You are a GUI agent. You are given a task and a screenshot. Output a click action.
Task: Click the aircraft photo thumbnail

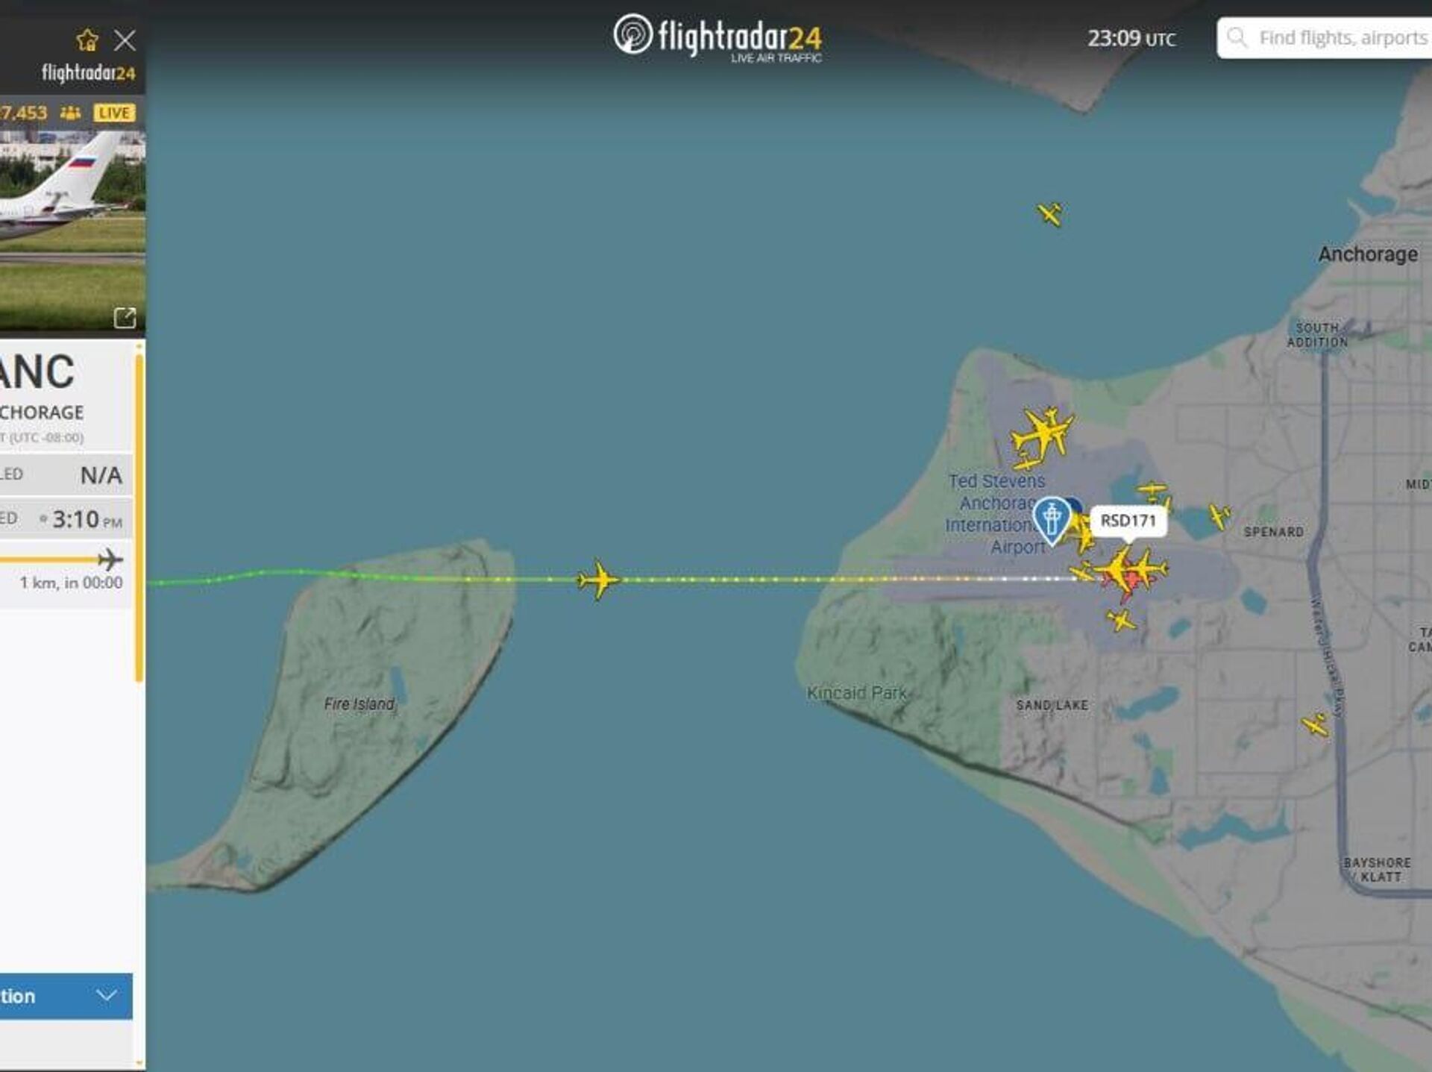(72, 231)
